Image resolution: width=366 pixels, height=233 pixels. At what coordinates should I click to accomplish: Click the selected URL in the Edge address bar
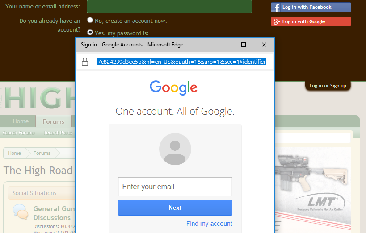point(181,62)
